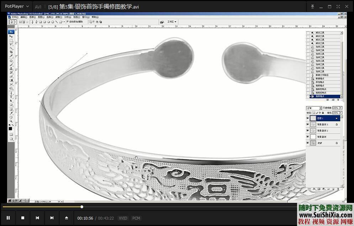Open the PotPlayer main menu dropdown
354x226 pixels.
[17, 6]
